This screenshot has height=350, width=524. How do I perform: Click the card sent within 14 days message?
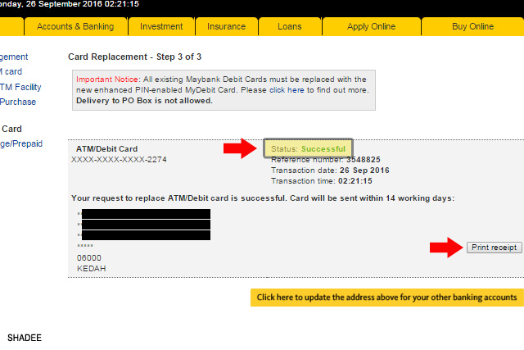tap(263, 198)
